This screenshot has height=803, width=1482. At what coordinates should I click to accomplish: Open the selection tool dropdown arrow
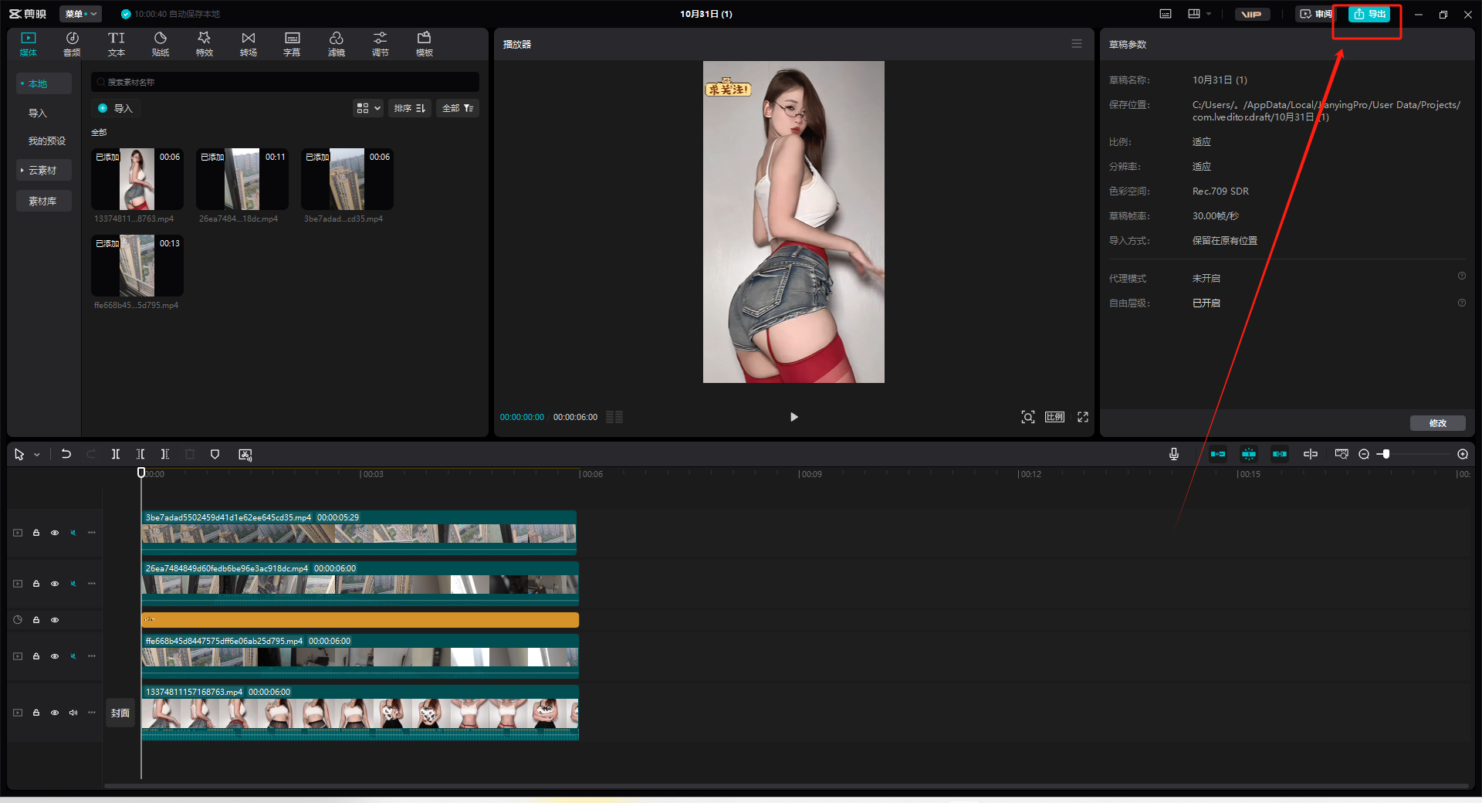coord(36,455)
